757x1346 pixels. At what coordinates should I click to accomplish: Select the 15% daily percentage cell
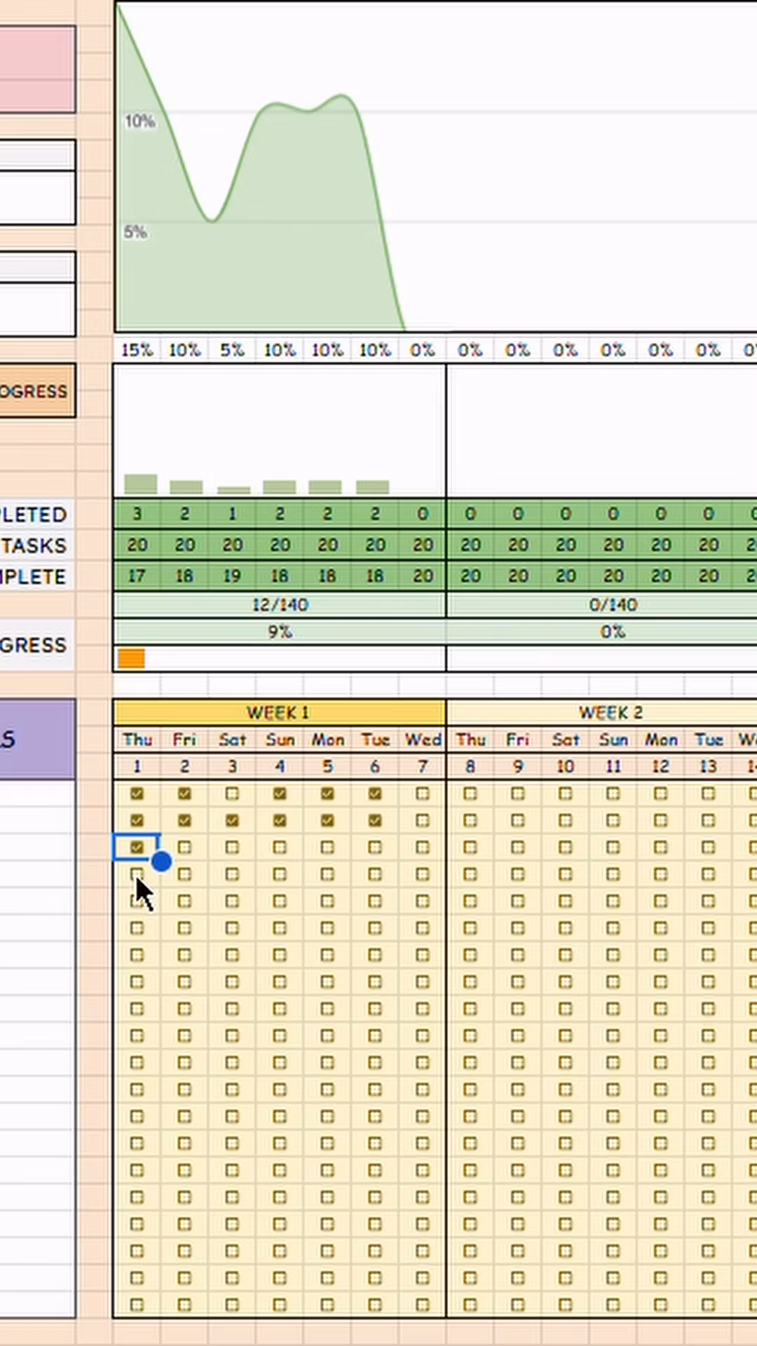137,350
